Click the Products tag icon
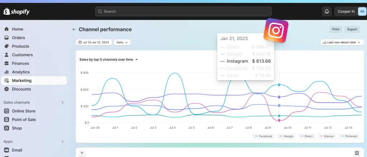 [6, 46]
